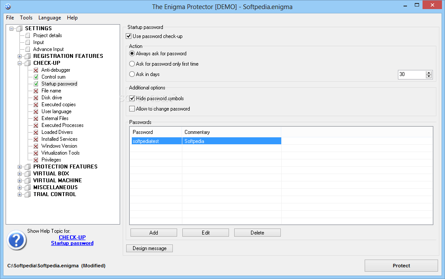Click the REGISTRATION FEATURES folder icon
This screenshot has height=279, width=445.
coord(28,56)
